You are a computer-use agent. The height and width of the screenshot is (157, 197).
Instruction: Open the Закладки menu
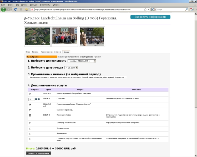pos(34,5)
